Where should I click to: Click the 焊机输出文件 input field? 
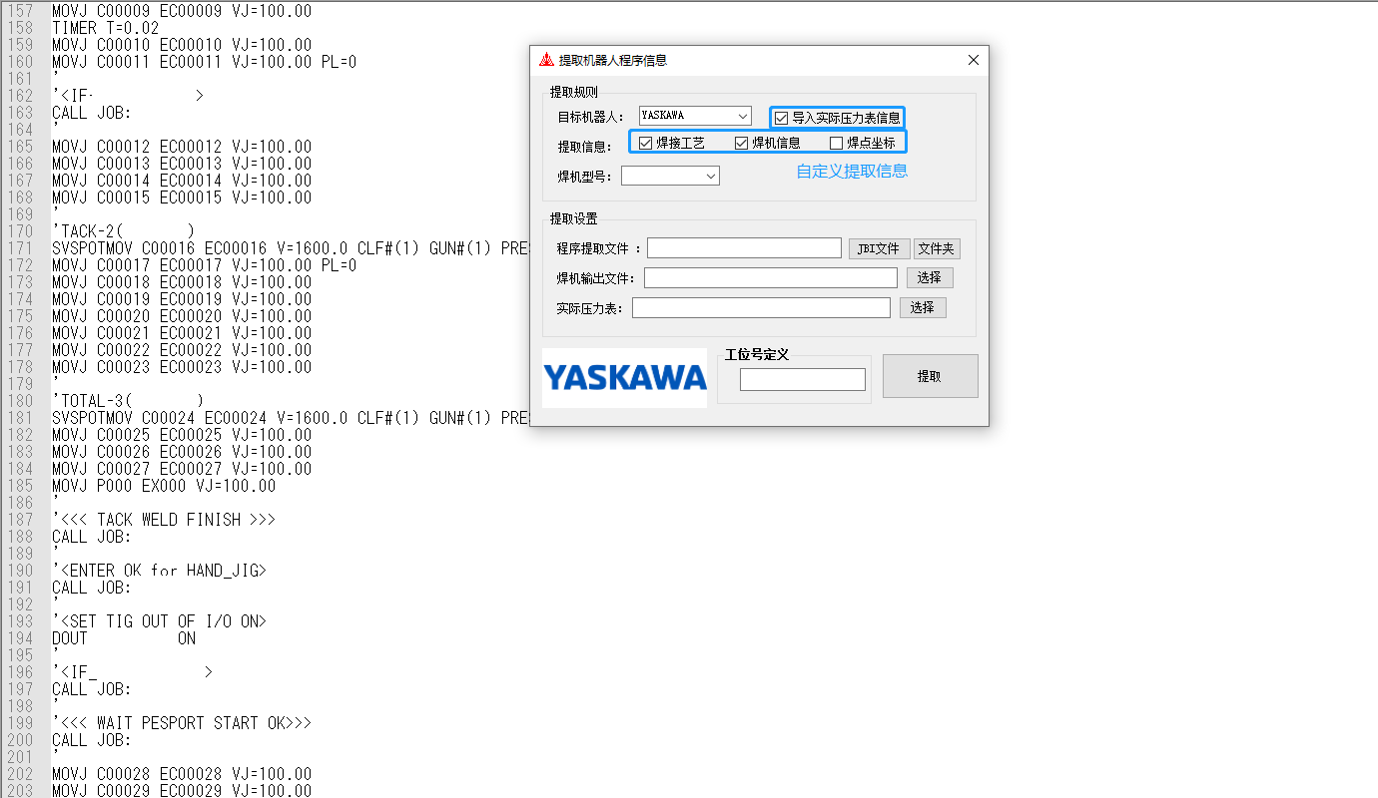(771, 277)
